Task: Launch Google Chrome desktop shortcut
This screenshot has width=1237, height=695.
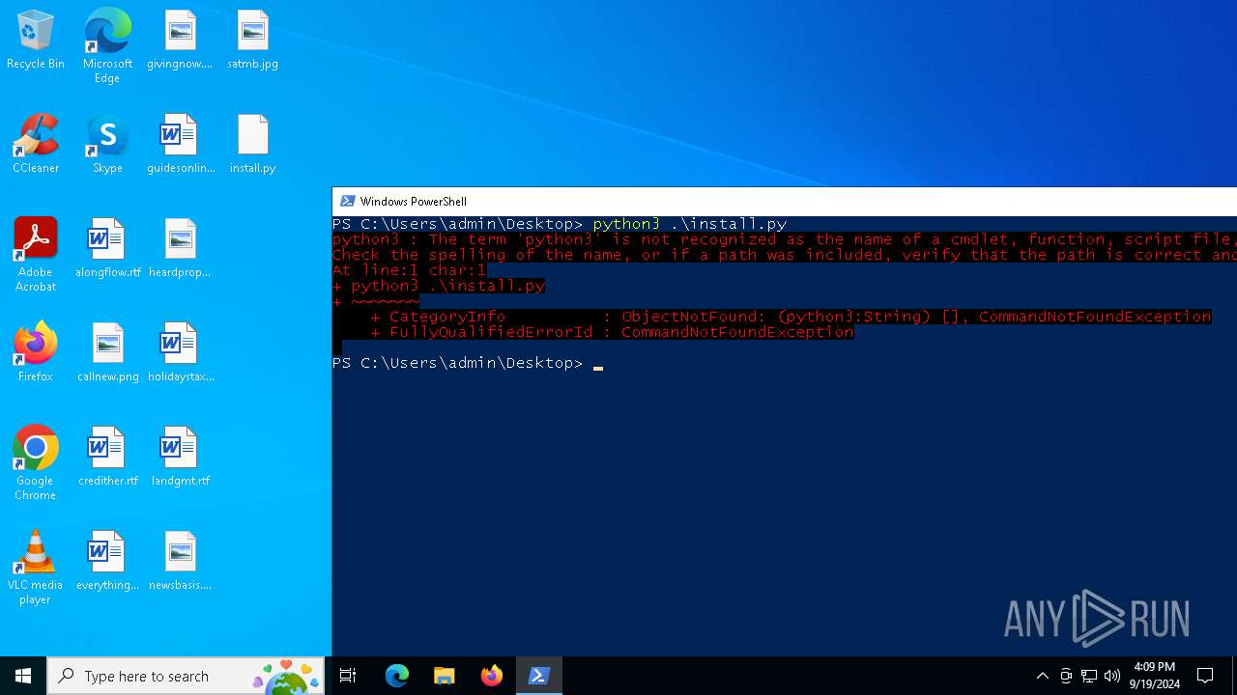Action: tap(36, 463)
